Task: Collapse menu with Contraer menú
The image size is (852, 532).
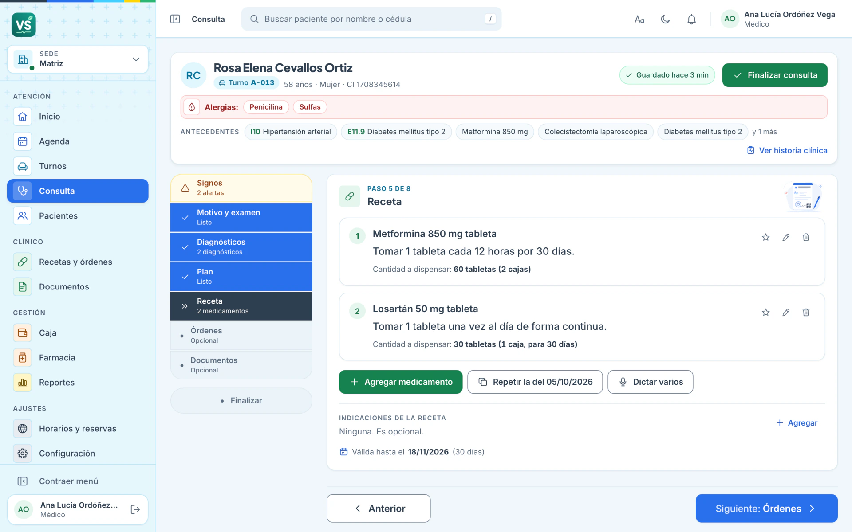Action: click(78, 481)
